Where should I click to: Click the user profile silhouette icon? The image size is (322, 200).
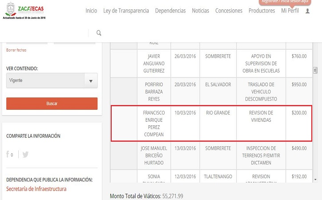[307, 11]
